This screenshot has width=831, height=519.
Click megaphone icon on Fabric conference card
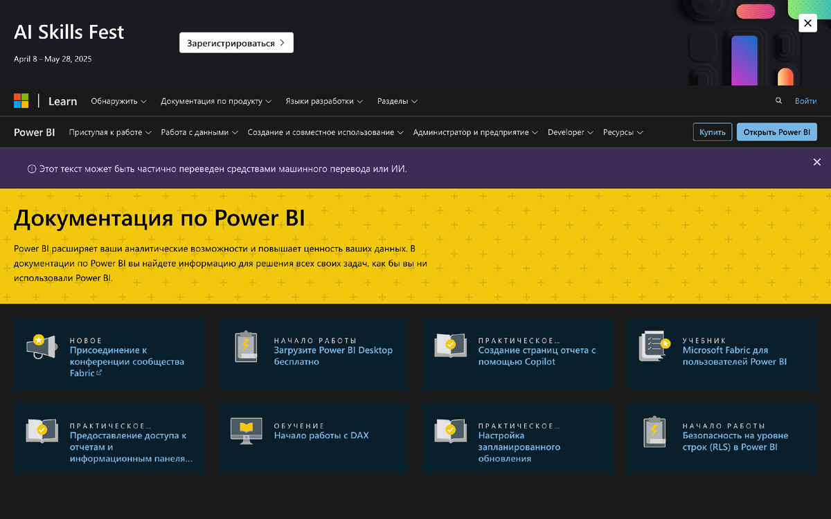point(42,347)
